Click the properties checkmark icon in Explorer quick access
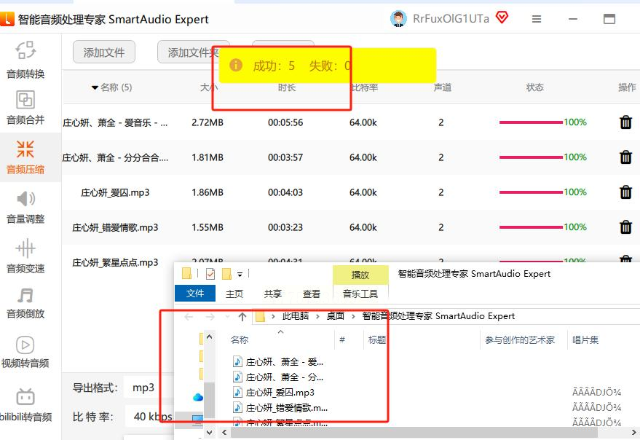 (x=210, y=273)
